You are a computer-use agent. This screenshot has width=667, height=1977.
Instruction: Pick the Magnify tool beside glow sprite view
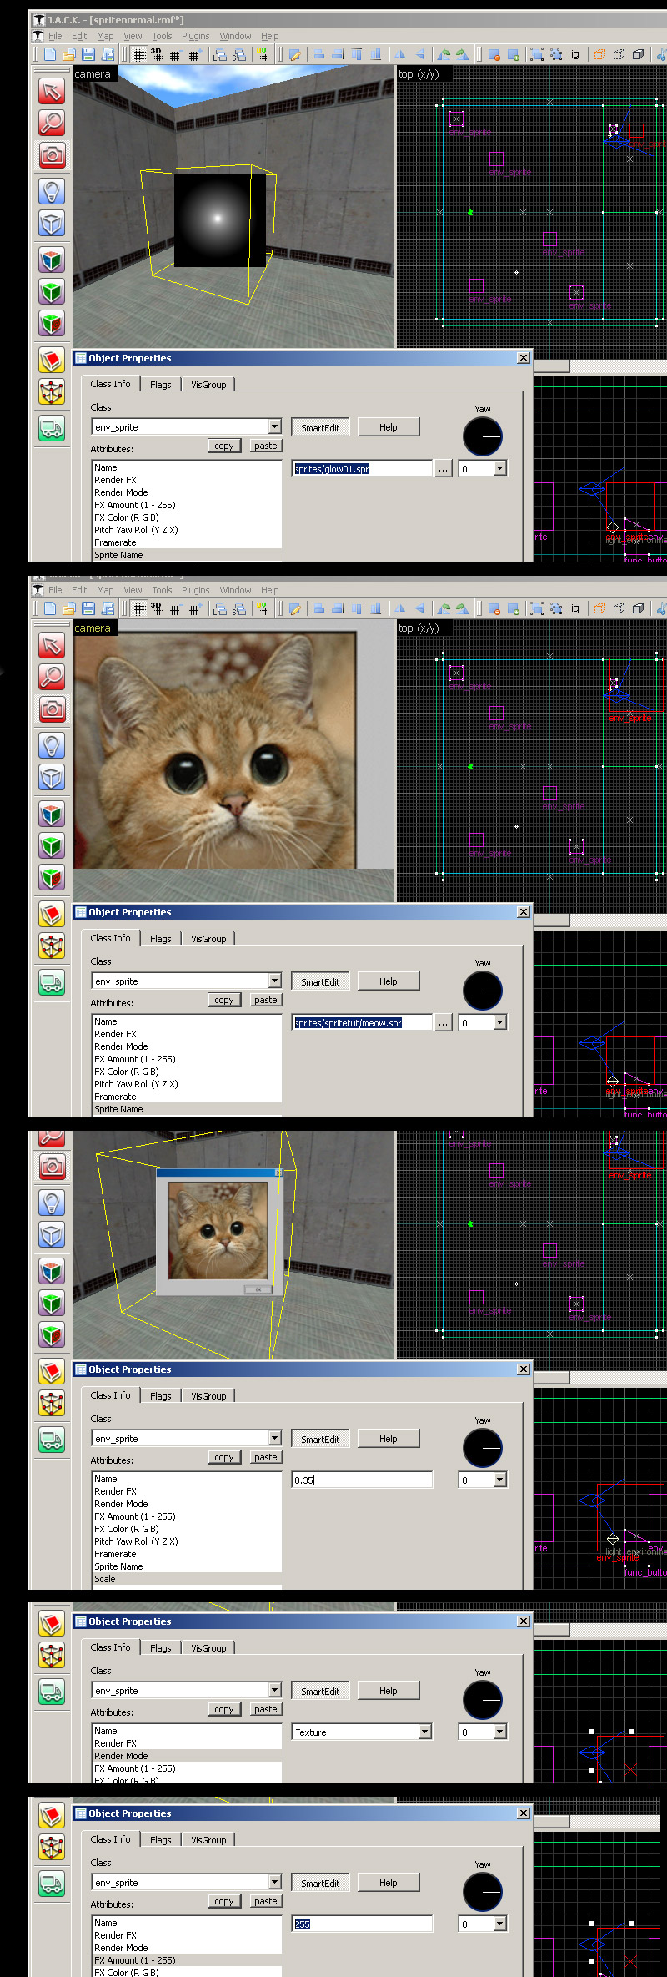pos(52,123)
